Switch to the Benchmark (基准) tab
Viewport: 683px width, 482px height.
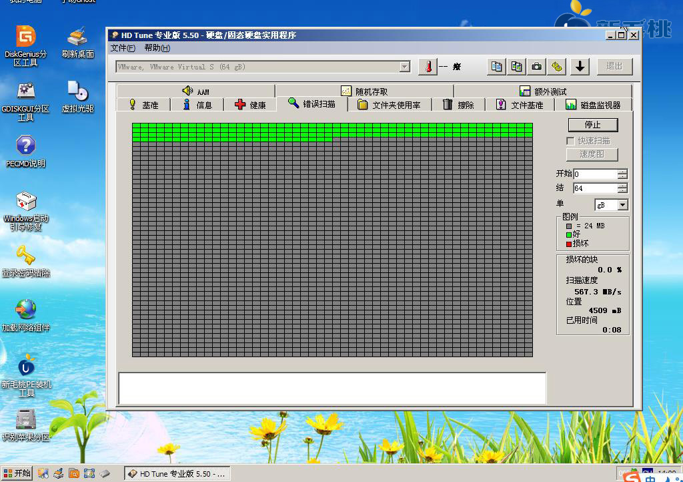(x=144, y=105)
